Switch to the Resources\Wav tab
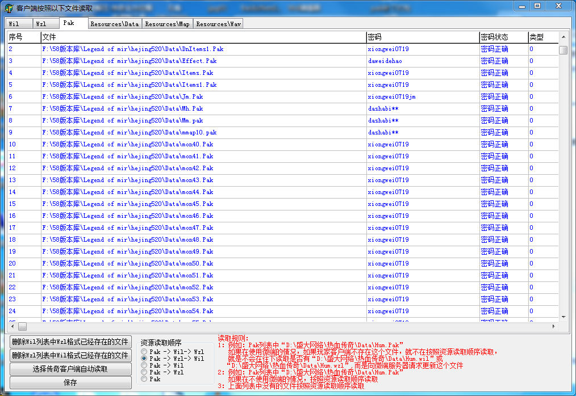 218,24
